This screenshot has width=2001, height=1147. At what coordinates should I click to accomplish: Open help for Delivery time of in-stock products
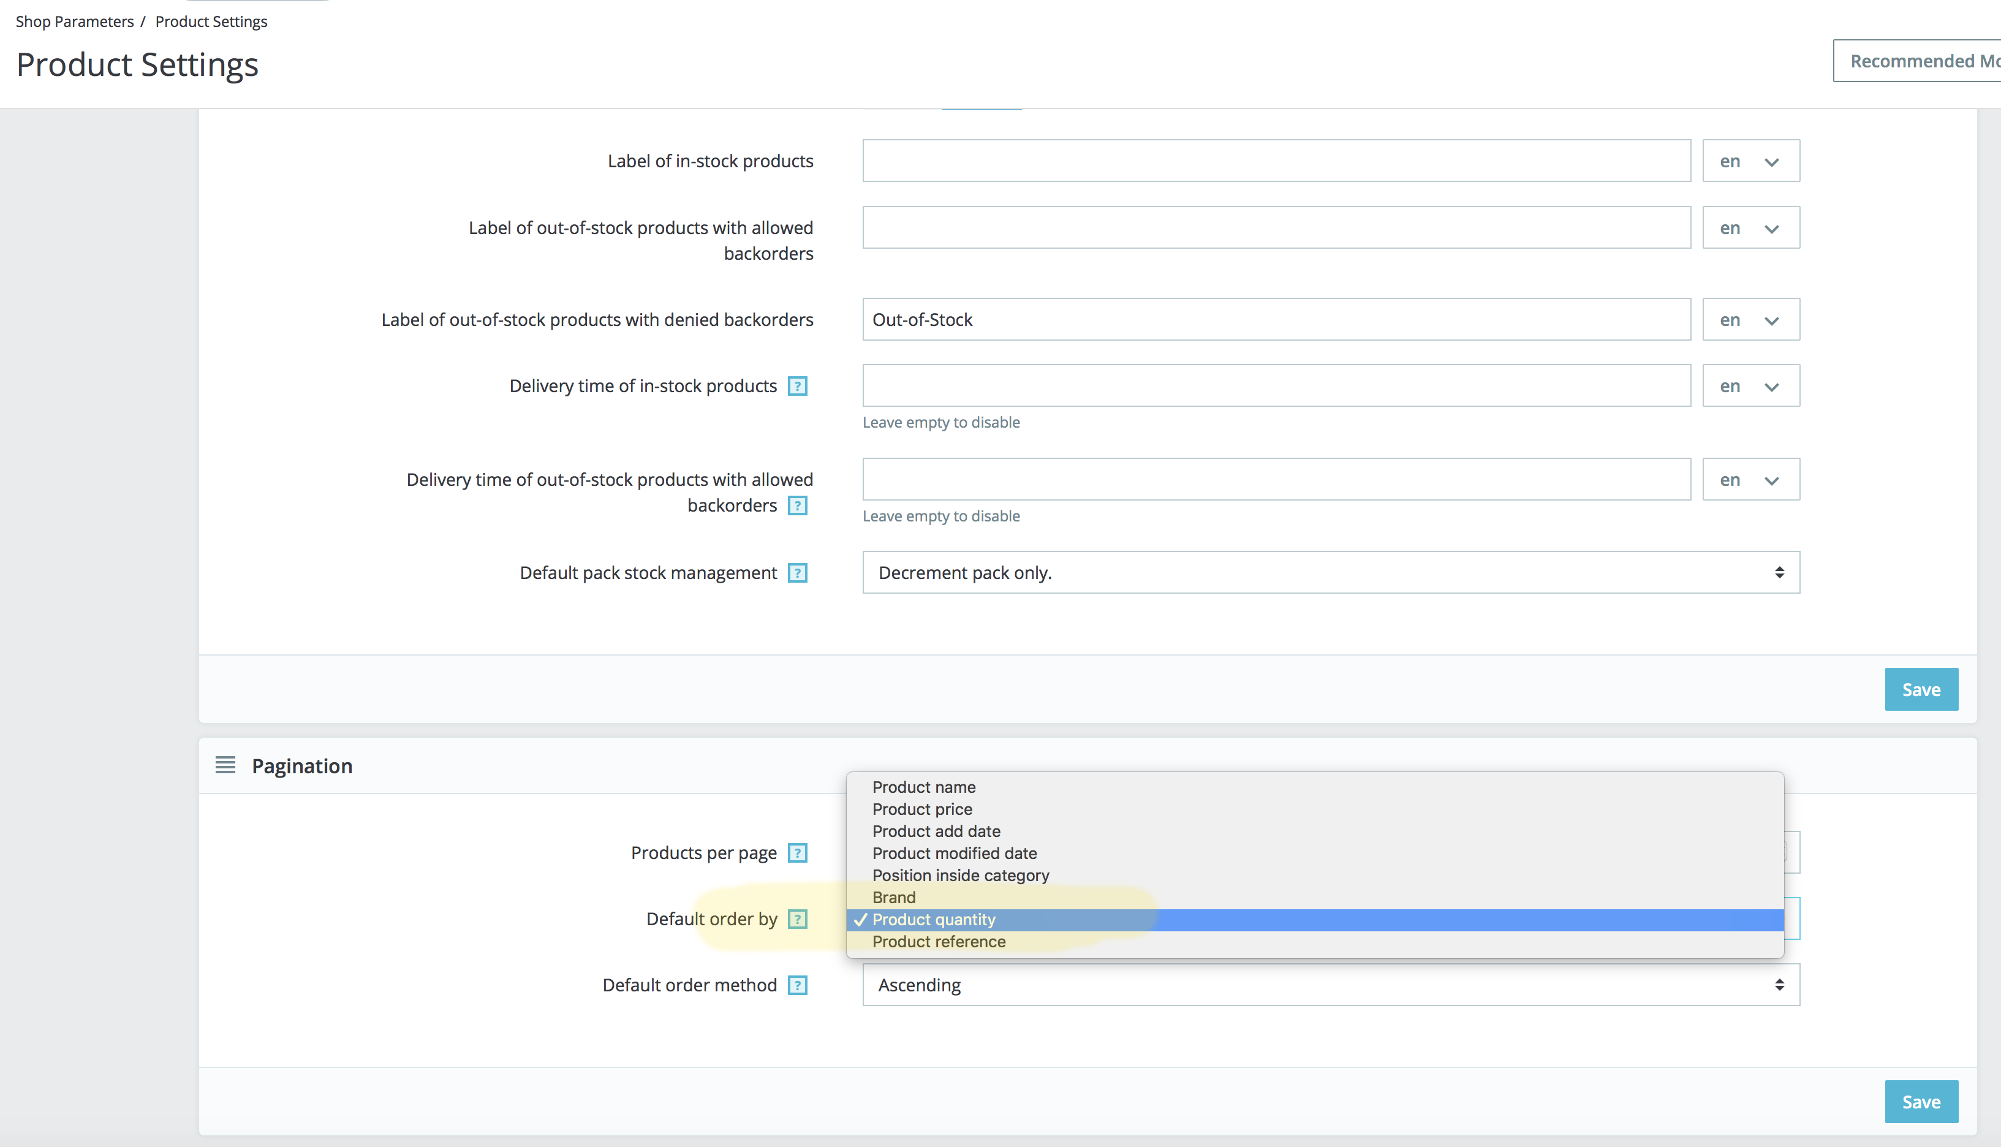coord(798,385)
